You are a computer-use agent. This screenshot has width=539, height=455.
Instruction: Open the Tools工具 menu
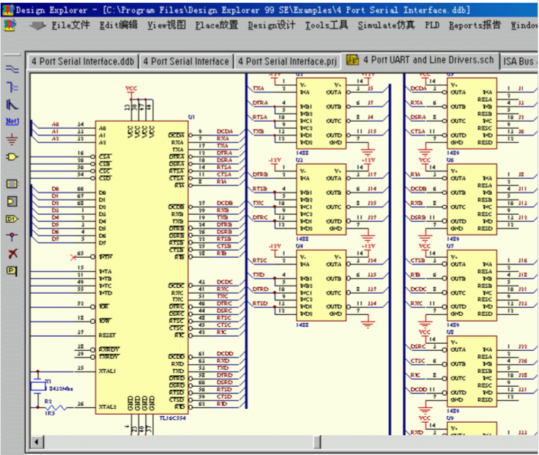[327, 25]
